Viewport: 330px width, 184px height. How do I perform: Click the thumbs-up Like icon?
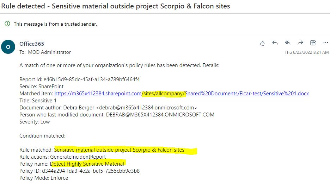[262, 43]
